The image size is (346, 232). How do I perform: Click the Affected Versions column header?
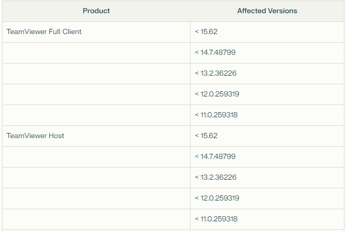point(267,11)
